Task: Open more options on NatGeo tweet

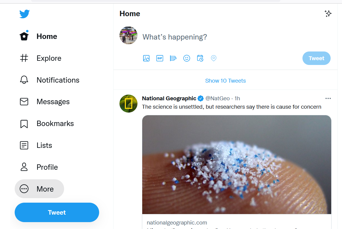Action: point(328,98)
